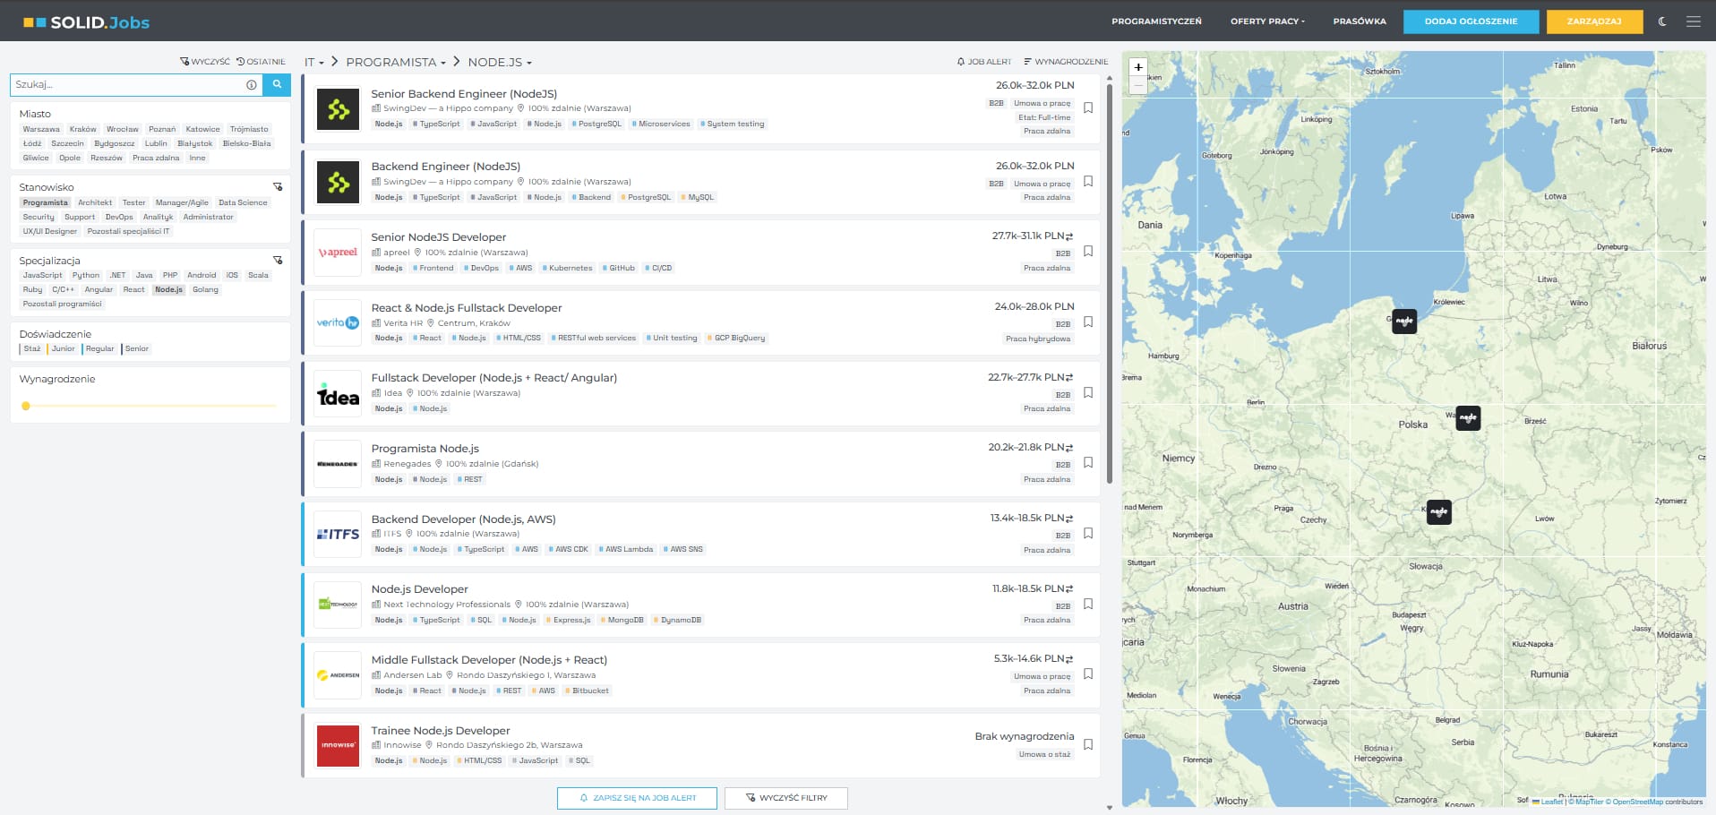Viewport: 1716px width, 815px height.
Task: Toggle the Senior experience filter
Action: (x=137, y=349)
